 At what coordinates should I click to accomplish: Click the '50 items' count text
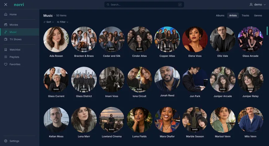pos(61,16)
